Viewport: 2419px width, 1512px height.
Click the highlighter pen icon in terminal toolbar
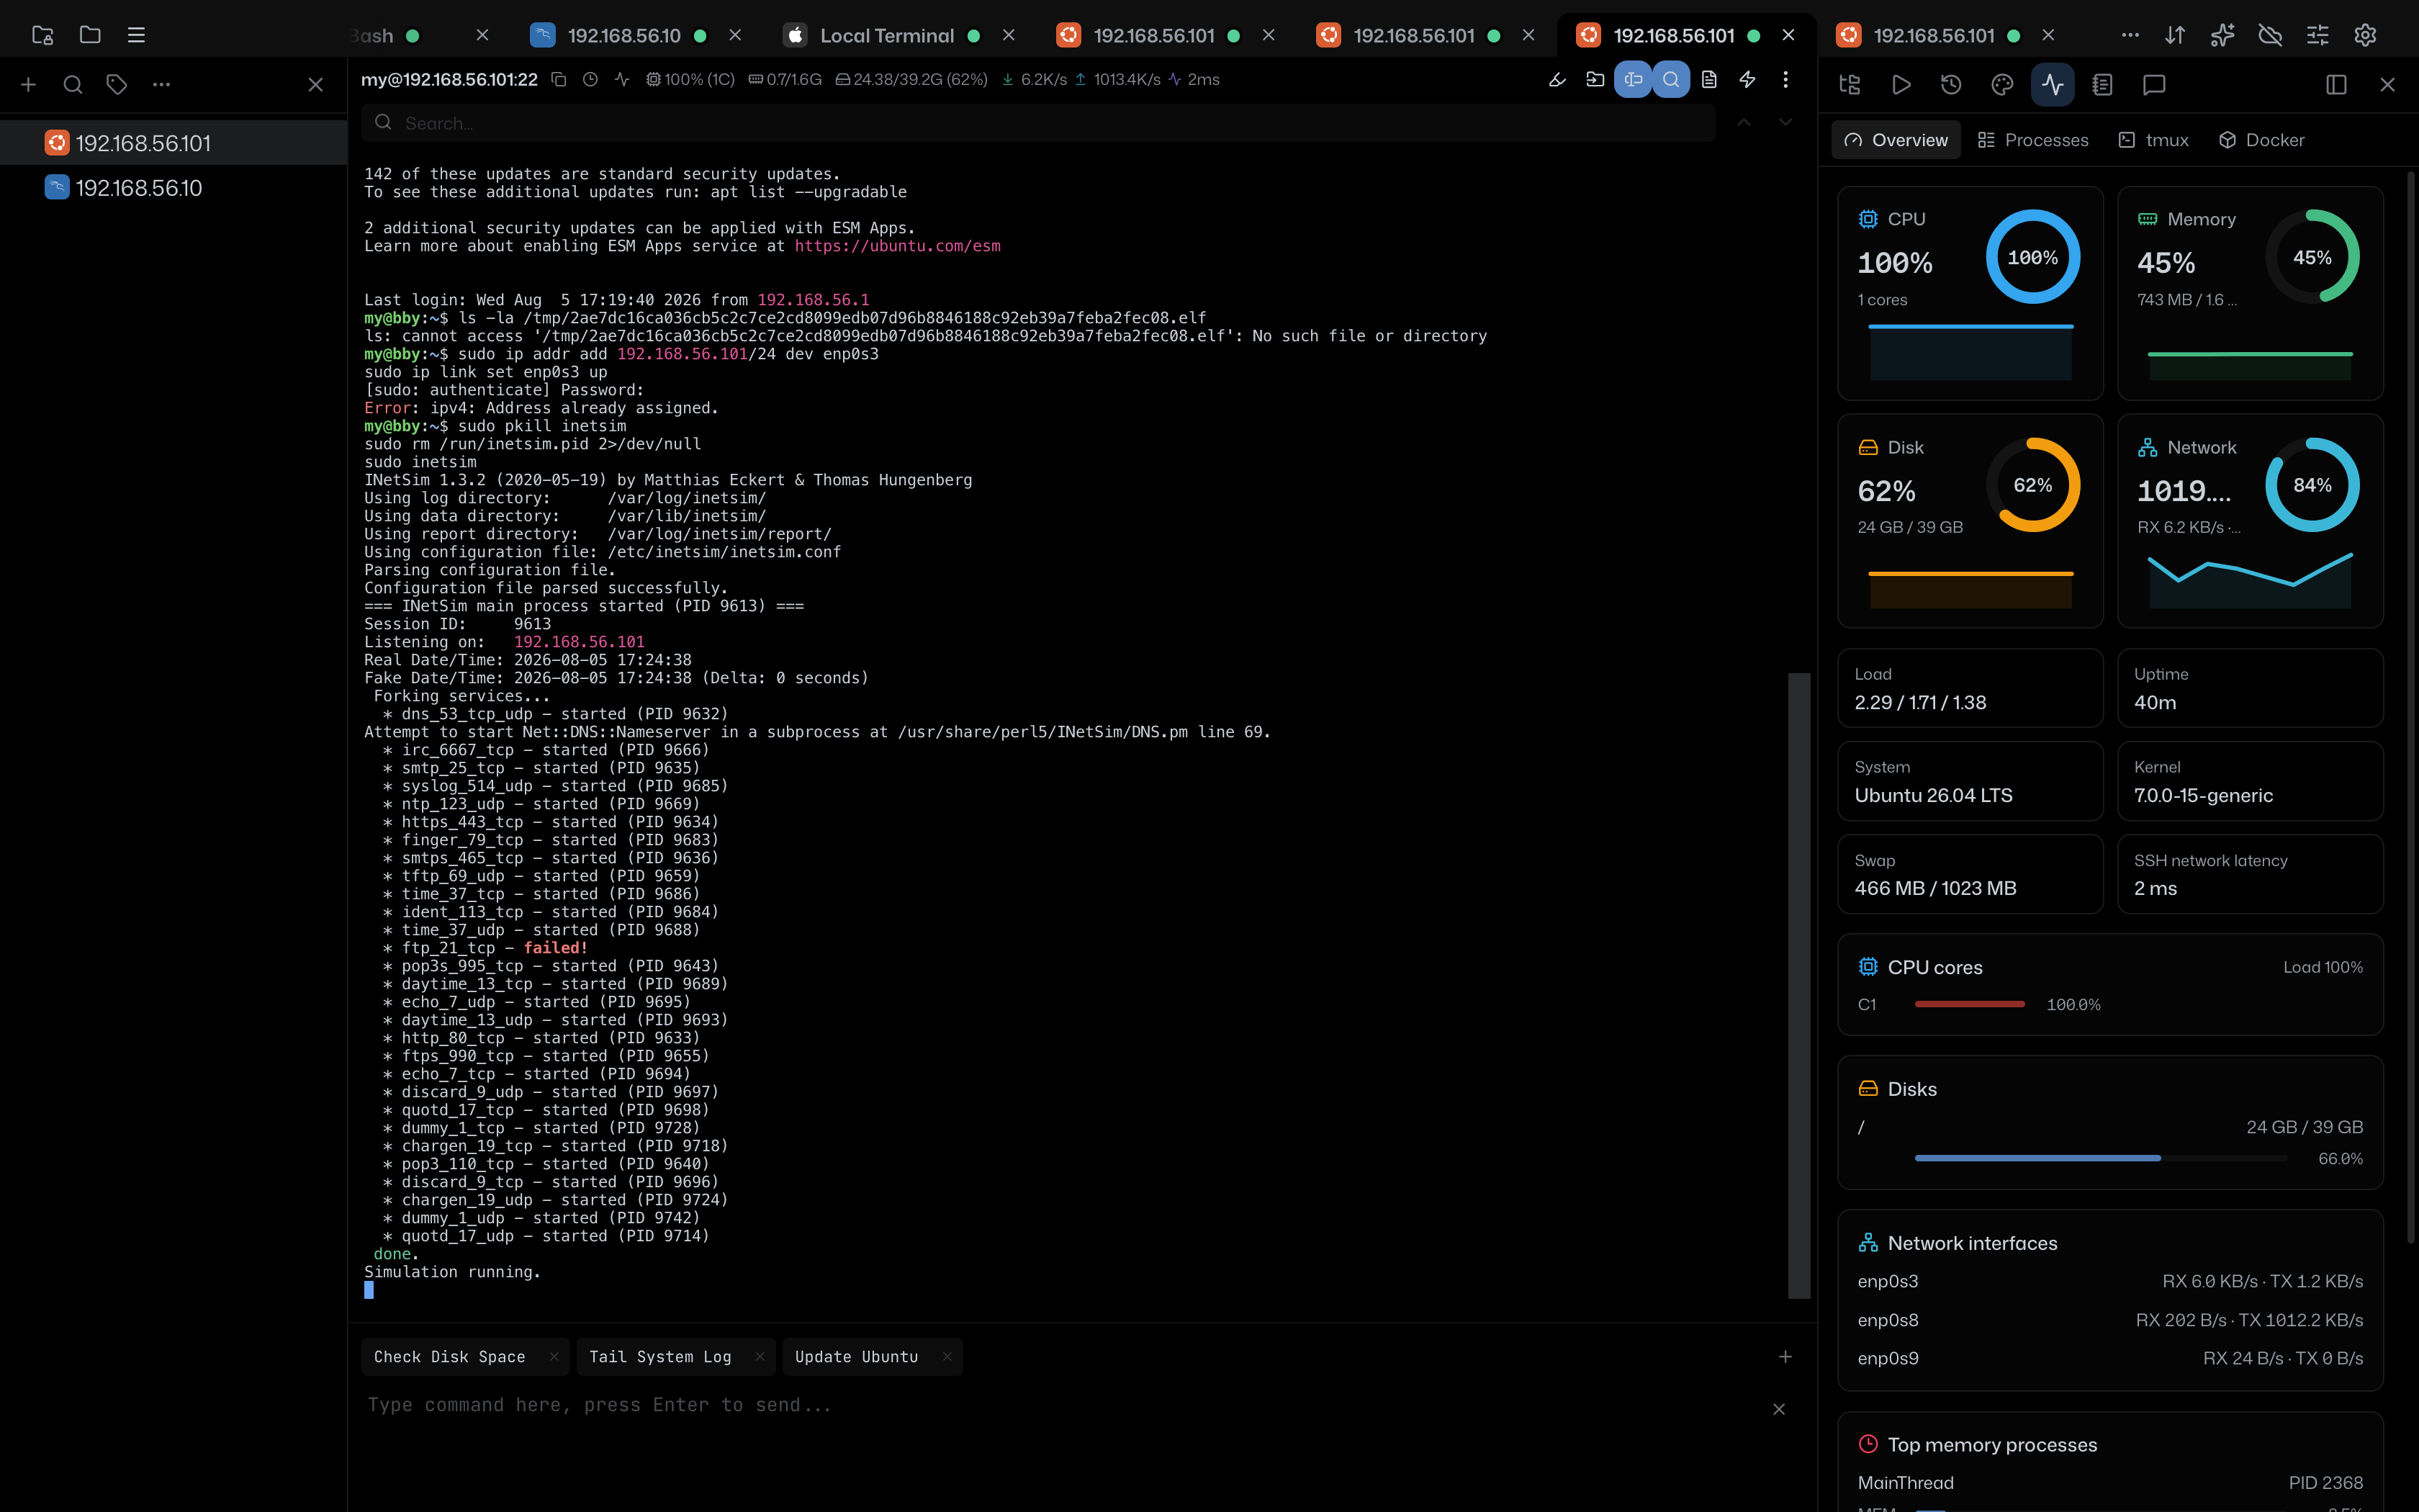point(1557,79)
